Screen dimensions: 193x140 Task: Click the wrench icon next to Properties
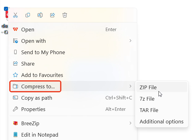pyautogui.click(x=15, y=109)
